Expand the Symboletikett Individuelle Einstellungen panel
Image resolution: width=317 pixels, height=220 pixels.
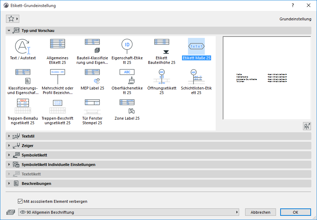(x=58, y=165)
